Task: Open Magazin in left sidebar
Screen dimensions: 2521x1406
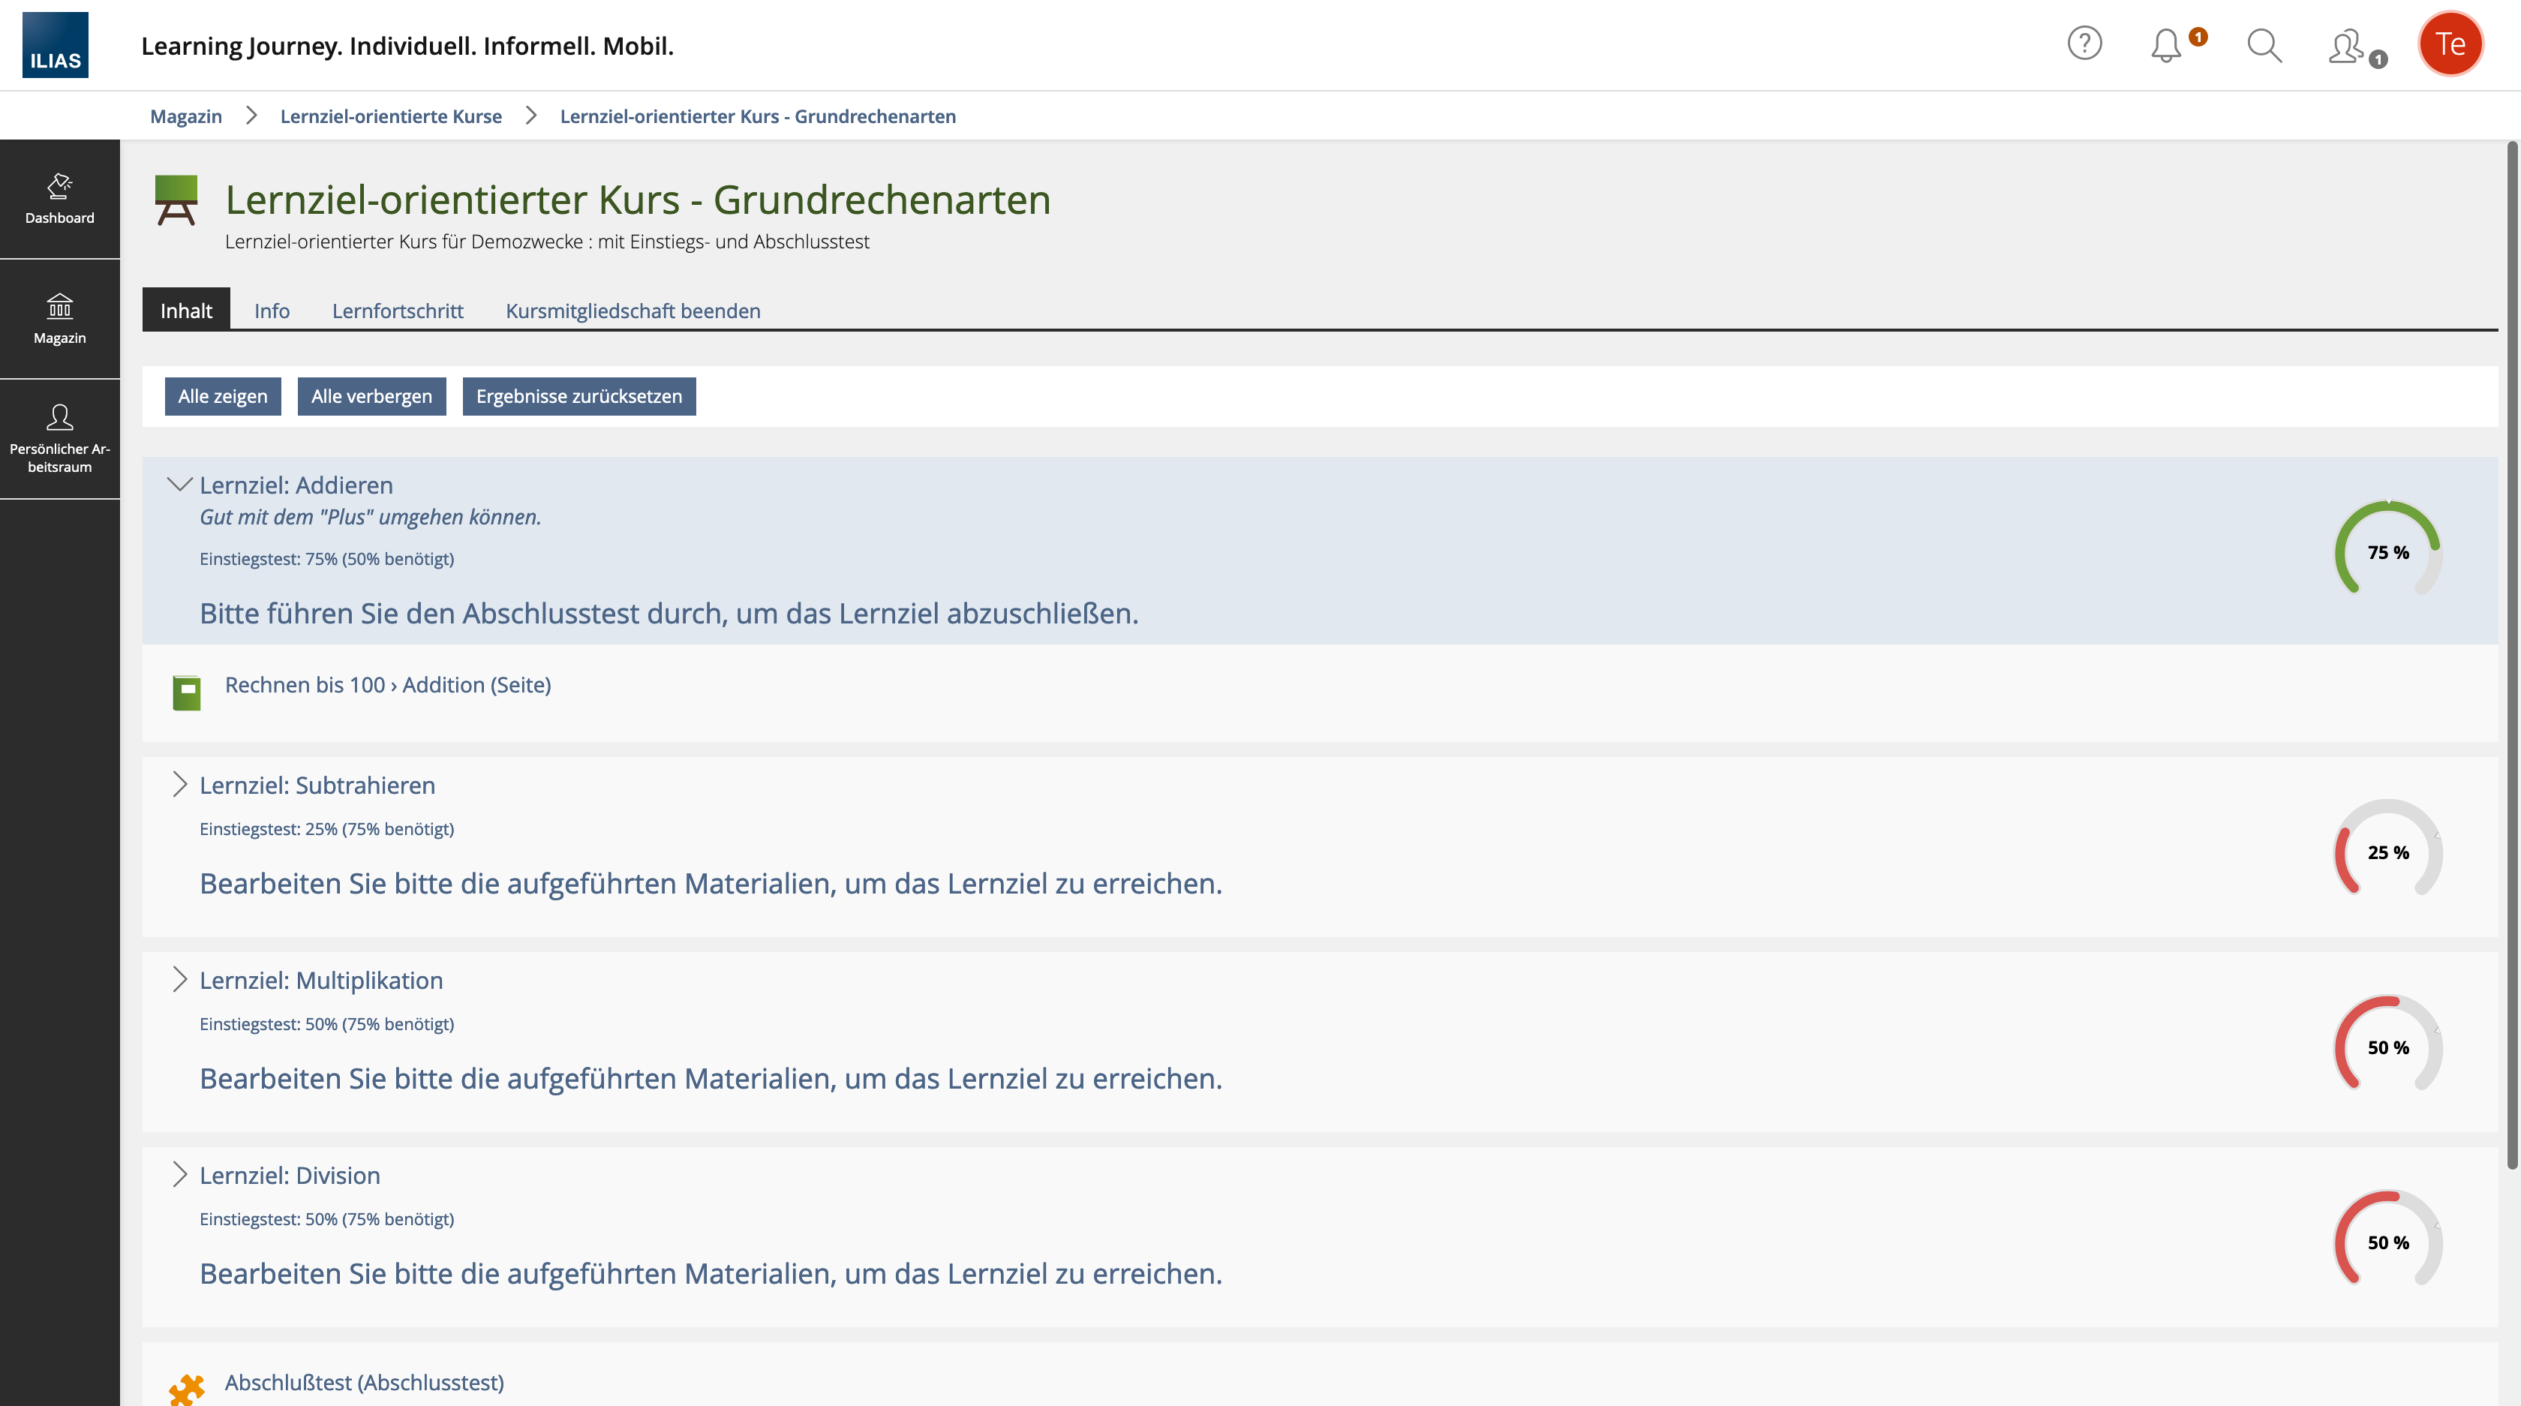Action: (60, 319)
